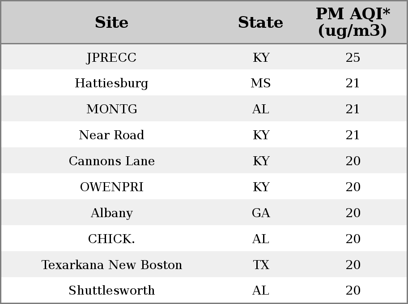Select the CHICK. site name
Screen dimensions: 408x304
[x=111, y=239]
